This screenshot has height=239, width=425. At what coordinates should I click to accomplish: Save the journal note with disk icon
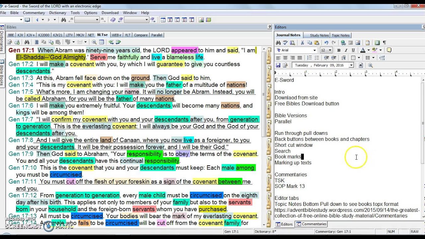pyautogui.click(x=278, y=65)
